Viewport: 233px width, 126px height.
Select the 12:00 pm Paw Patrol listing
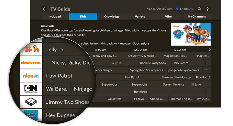(x=141, y=77)
